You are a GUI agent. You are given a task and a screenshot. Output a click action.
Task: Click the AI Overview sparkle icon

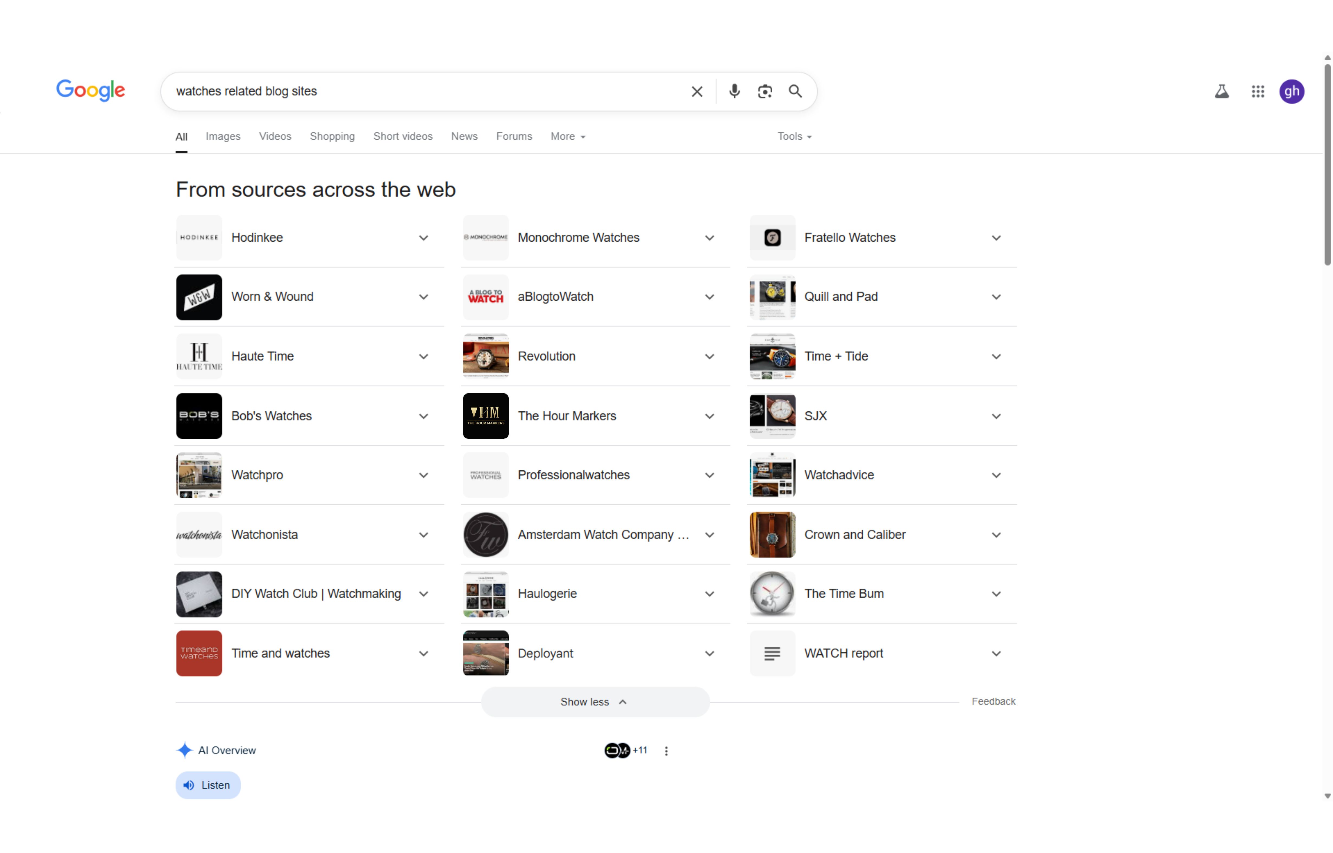185,750
